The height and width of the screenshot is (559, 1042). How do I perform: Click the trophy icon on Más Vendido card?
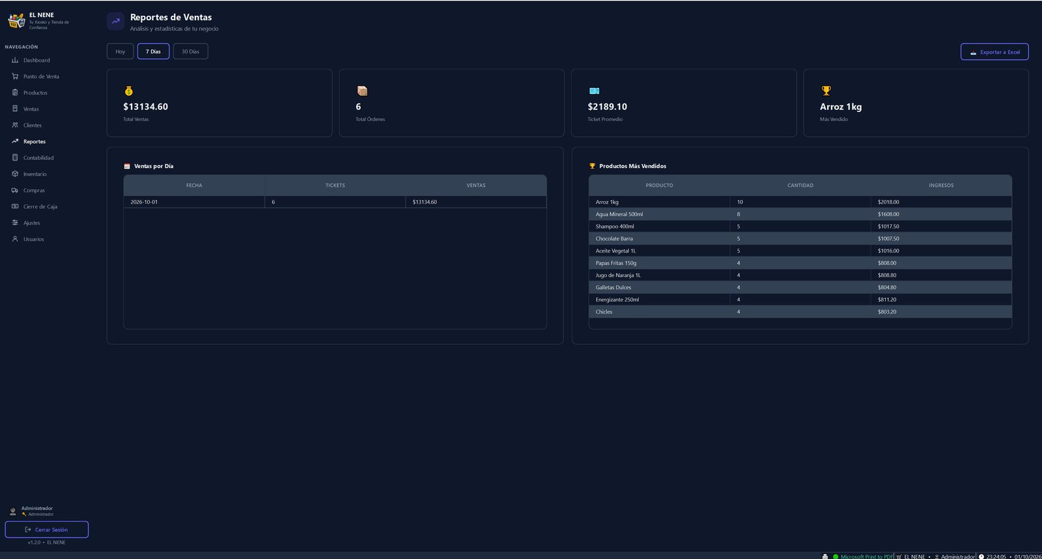coord(826,91)
